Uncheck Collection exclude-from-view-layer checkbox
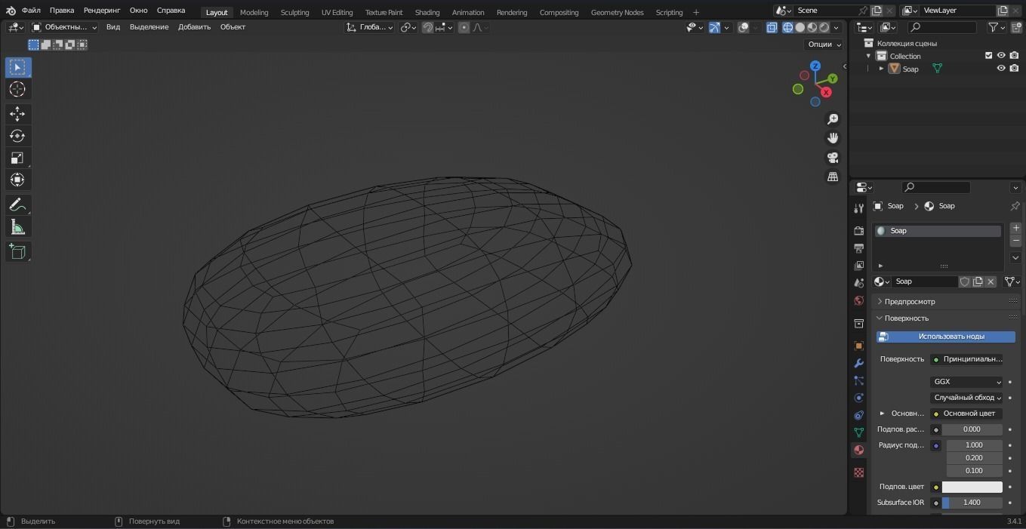This screenshot has width=1026, height=529. tap(988, 56)
